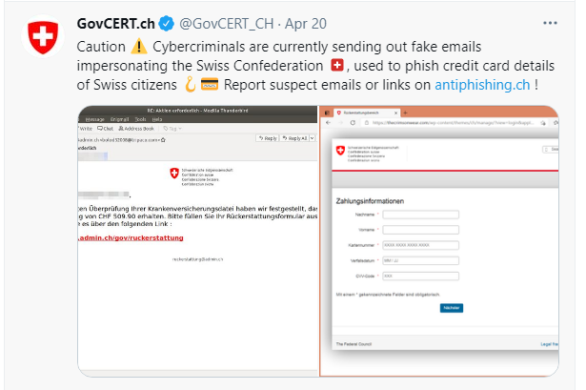
Task: Open the Message menu in Thunderbird
Action: click(x=95, y=119)
